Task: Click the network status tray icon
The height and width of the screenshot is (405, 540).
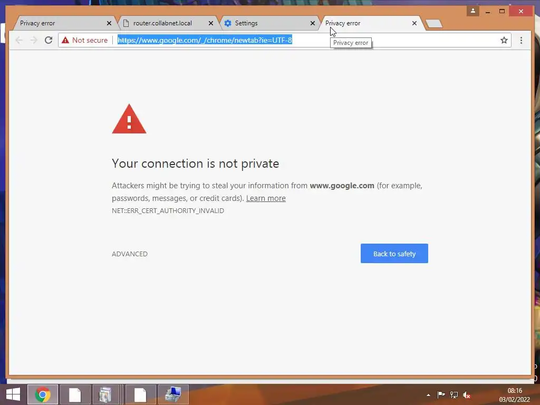Action: 454,394
